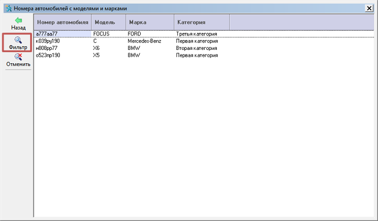
Task: Sort by Номер автомобиля column header
Action: click(63, 22)
